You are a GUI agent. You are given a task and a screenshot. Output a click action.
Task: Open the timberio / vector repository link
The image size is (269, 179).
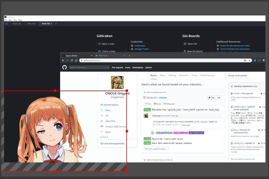coord(156,98)
